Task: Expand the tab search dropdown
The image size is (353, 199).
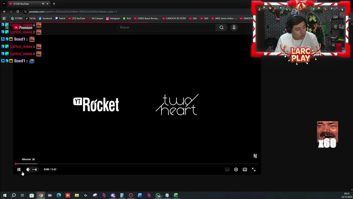Action: click(x=4, y=4)
